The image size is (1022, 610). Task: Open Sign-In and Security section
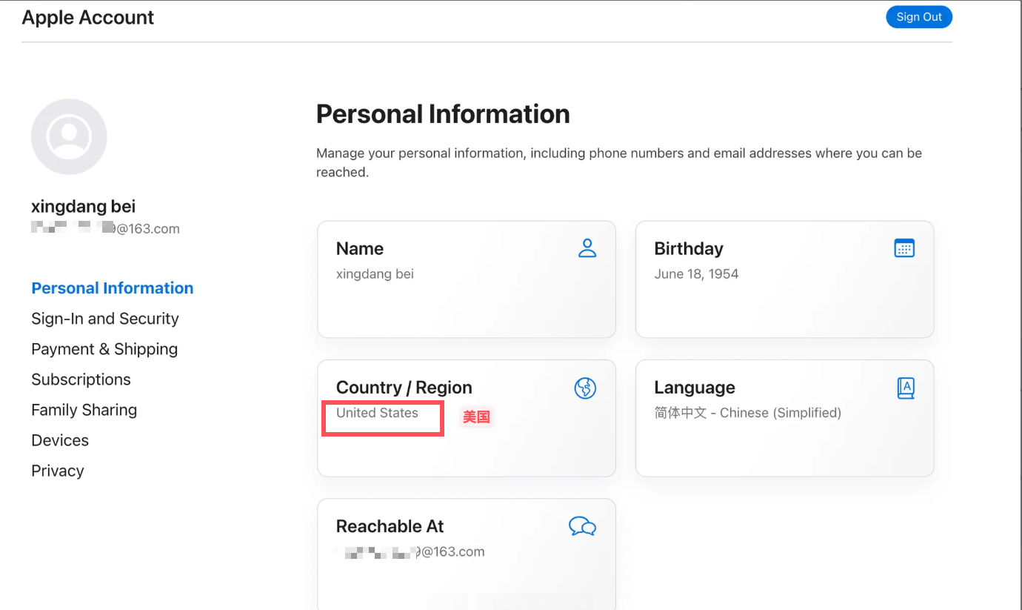click(x=105, y=319)
